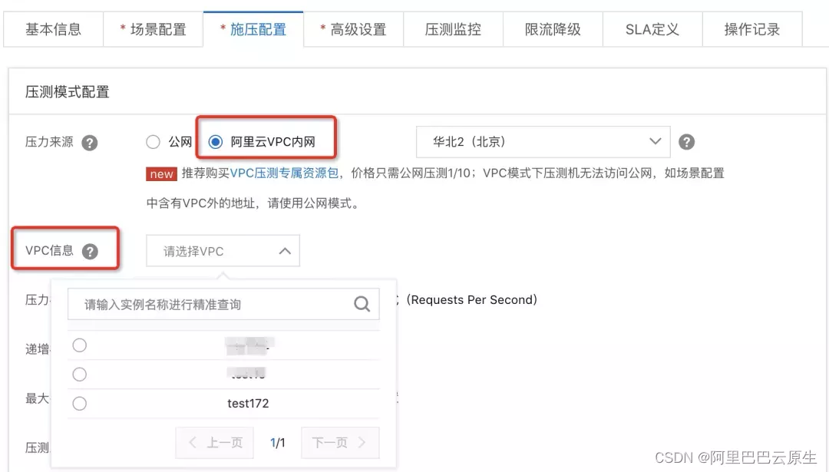
Task: Select the 施压配置 tab
Action: [253, 30]
